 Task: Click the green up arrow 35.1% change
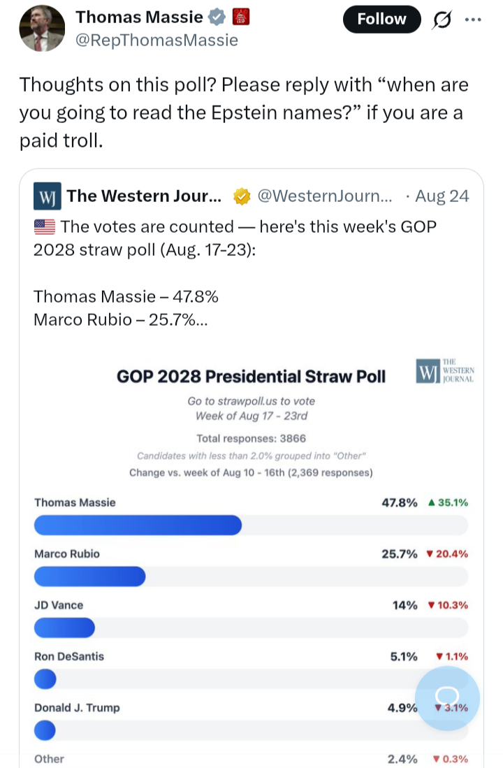tap(448, 502)
